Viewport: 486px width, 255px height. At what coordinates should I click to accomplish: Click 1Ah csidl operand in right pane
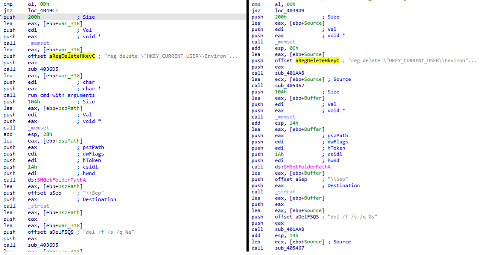point(279,154)
